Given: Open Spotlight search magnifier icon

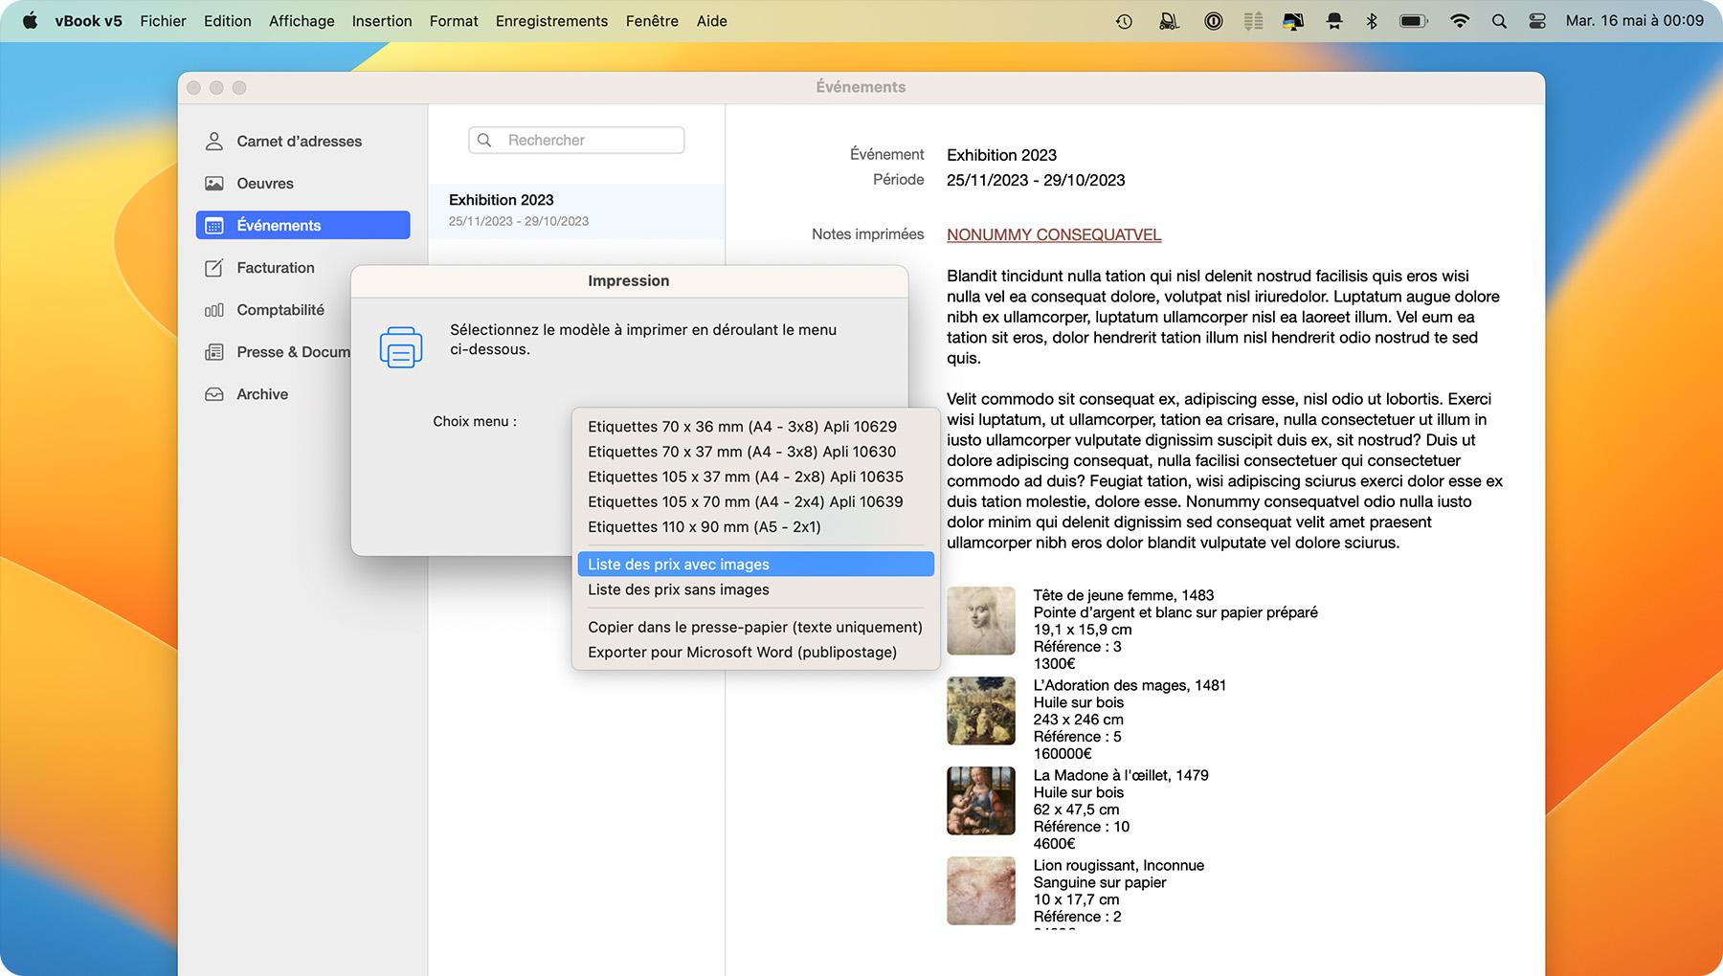Looking at the screenshot, I should pyautogui.click(x=1499, y=21).
